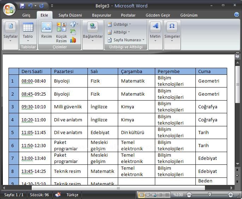Click the horizontal scrollbar thumb
Viewport: 242px width, 199px height.
pyautogui.click(x=119, y=188)
